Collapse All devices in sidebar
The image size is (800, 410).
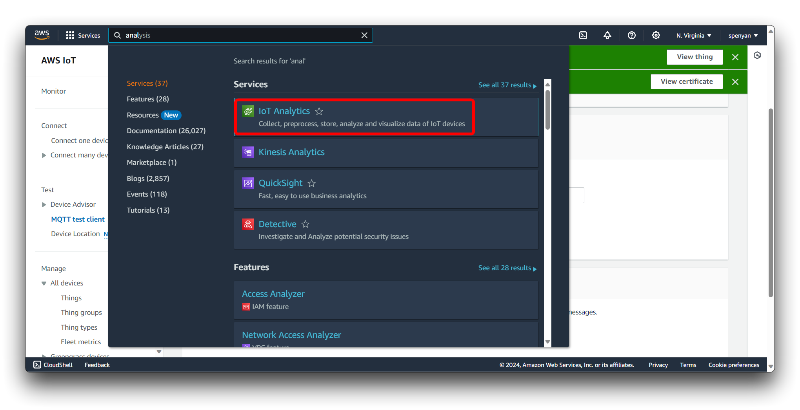(44, 283)
